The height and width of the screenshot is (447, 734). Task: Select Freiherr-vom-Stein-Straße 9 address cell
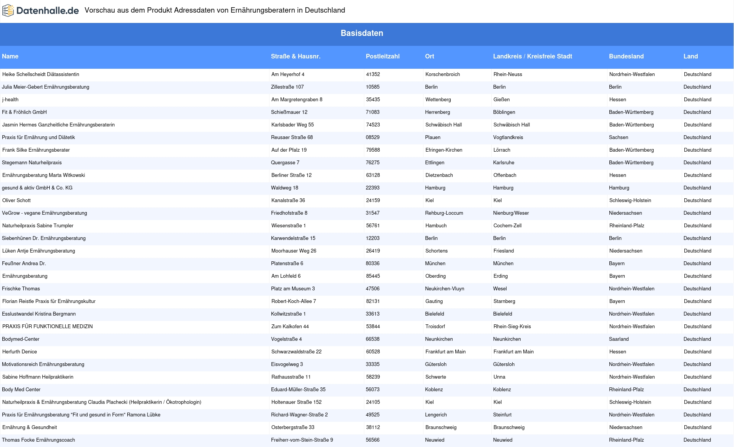[x=302, y=440]
